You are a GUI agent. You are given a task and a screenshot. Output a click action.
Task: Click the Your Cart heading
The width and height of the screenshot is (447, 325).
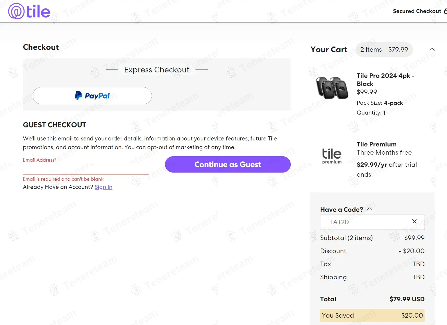329,50
